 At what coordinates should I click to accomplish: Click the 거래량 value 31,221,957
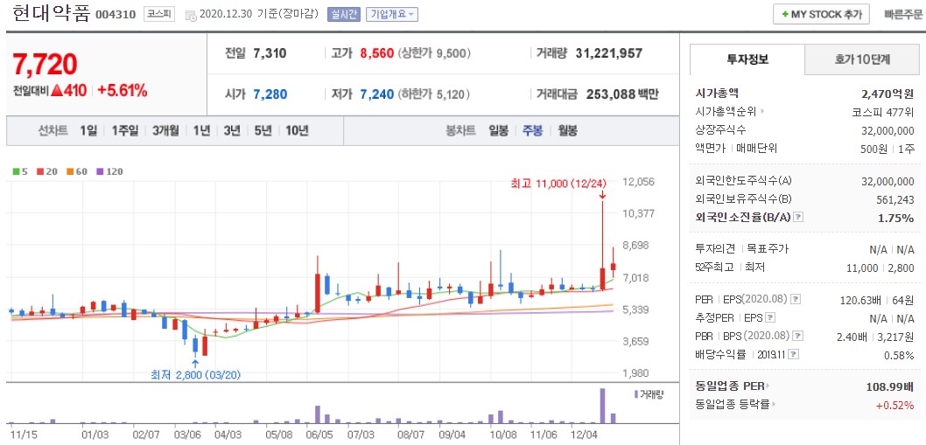[608, 53]
